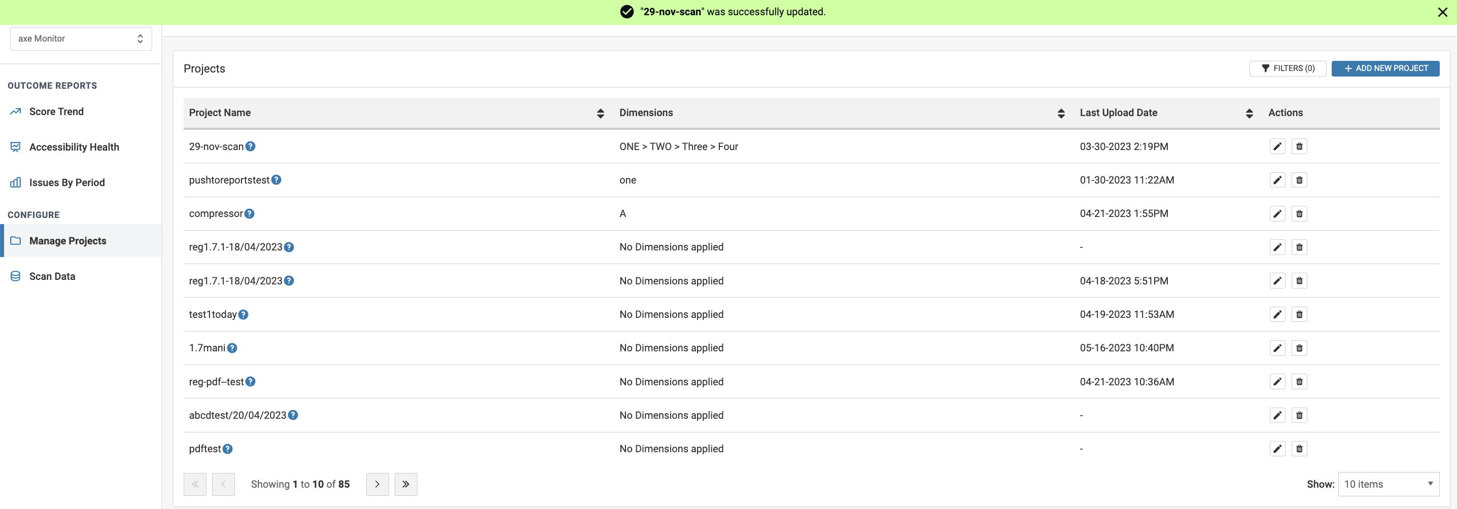Sort by Last Upload Date

1249,114
